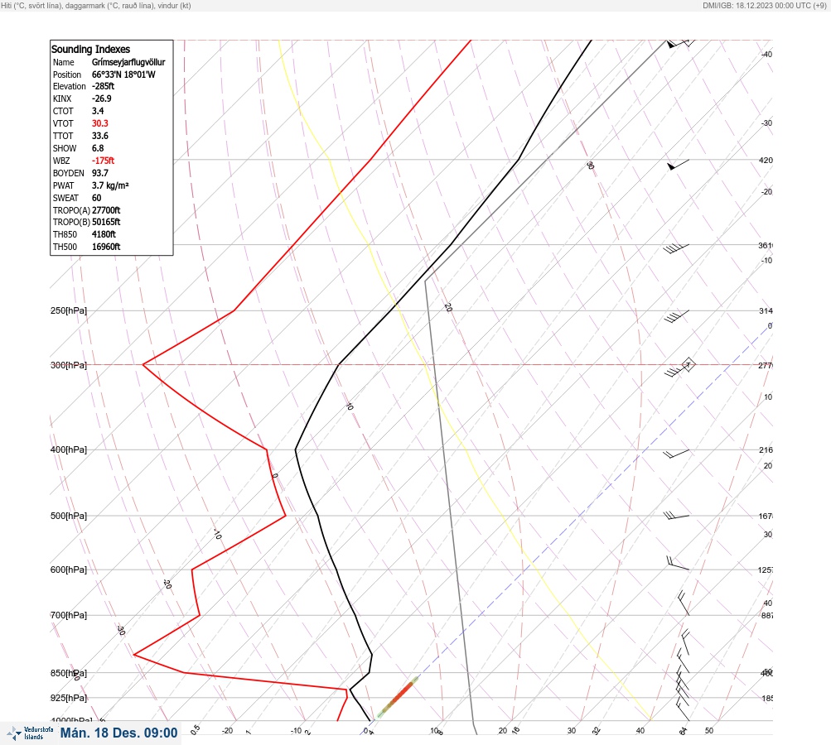This screenshot has width=831, height=745.
Task: Click the -40 label on the right axis
Action: (766, 54)
